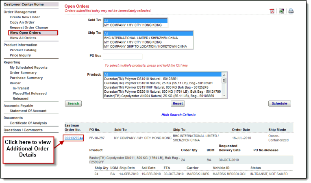Open order number 0001327944 details
The height and width of the screenshot is (183, 311).
[74, 138]
